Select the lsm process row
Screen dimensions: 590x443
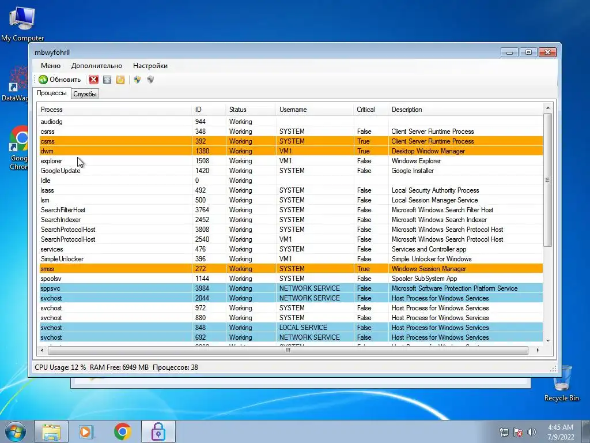tap(291, 200)
